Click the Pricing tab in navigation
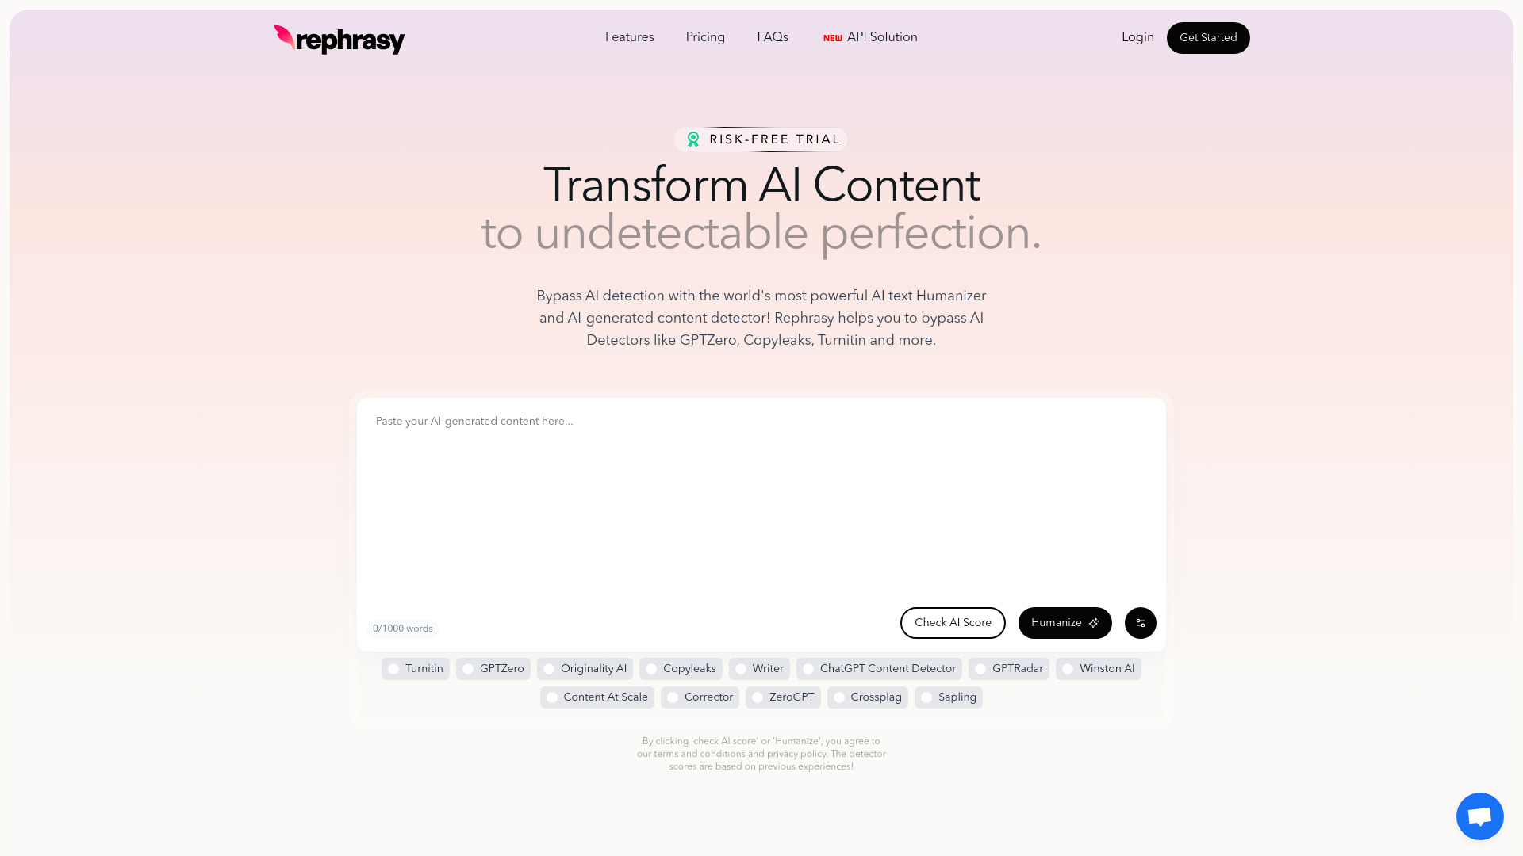 (705, 36)
